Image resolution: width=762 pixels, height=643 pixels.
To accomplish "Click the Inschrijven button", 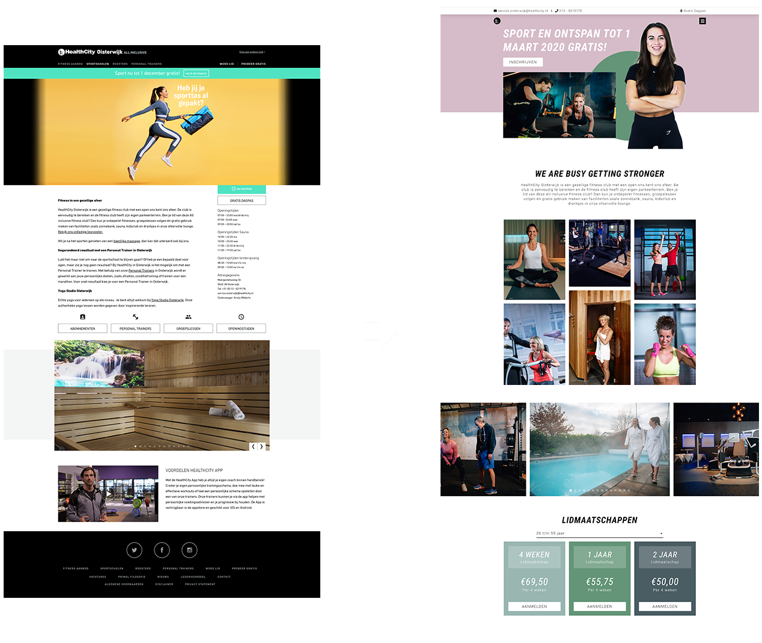I will (x=522, y=62).
